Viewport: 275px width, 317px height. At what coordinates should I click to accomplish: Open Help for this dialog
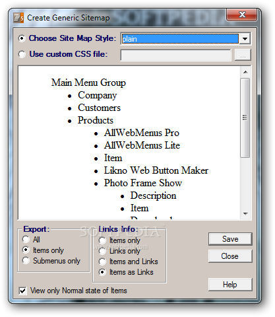230,285
